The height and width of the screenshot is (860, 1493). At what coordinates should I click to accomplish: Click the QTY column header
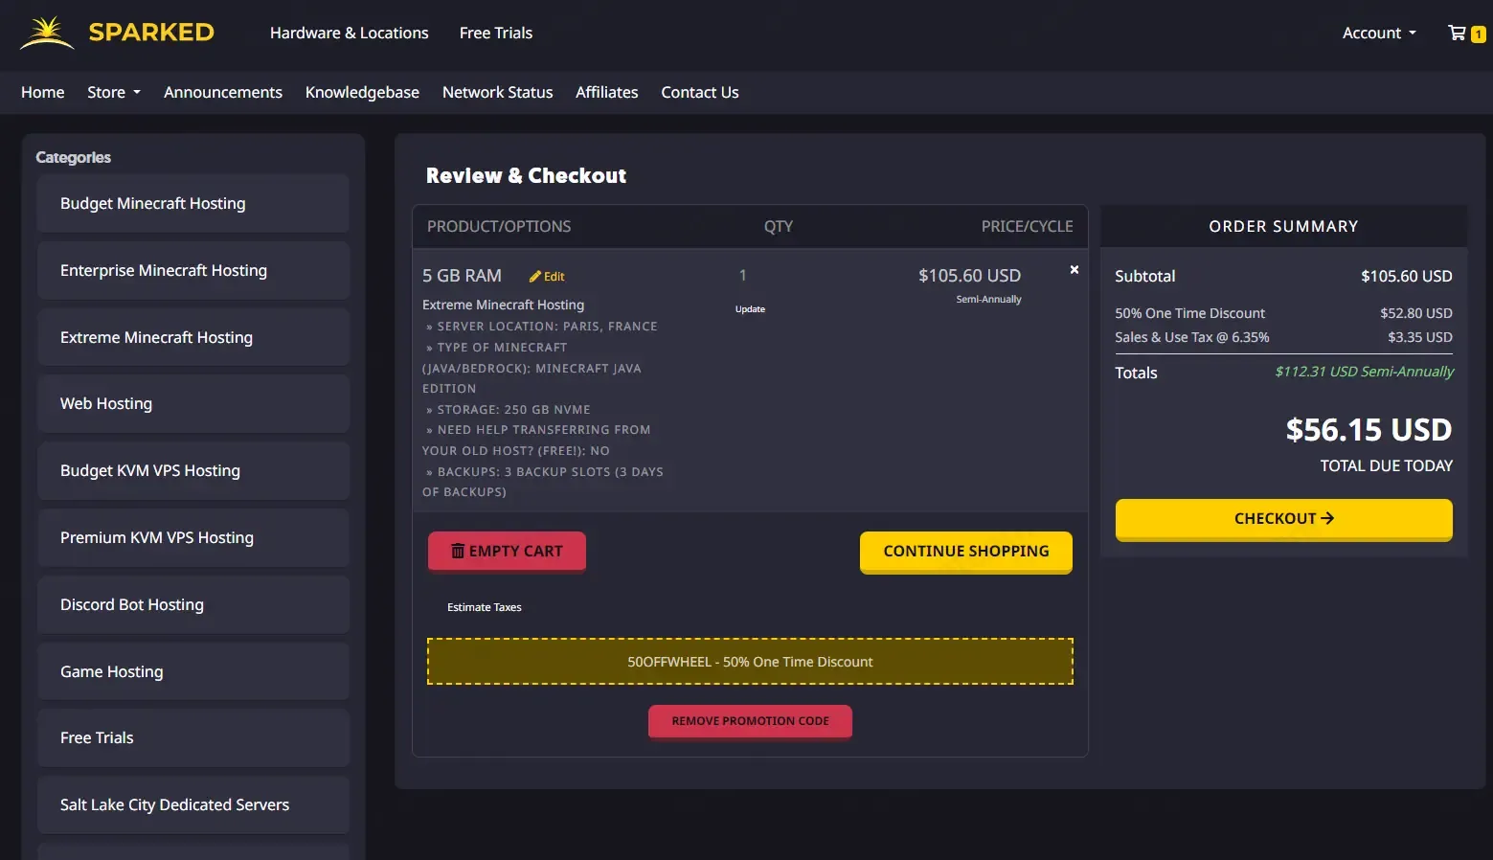point(779,226)
